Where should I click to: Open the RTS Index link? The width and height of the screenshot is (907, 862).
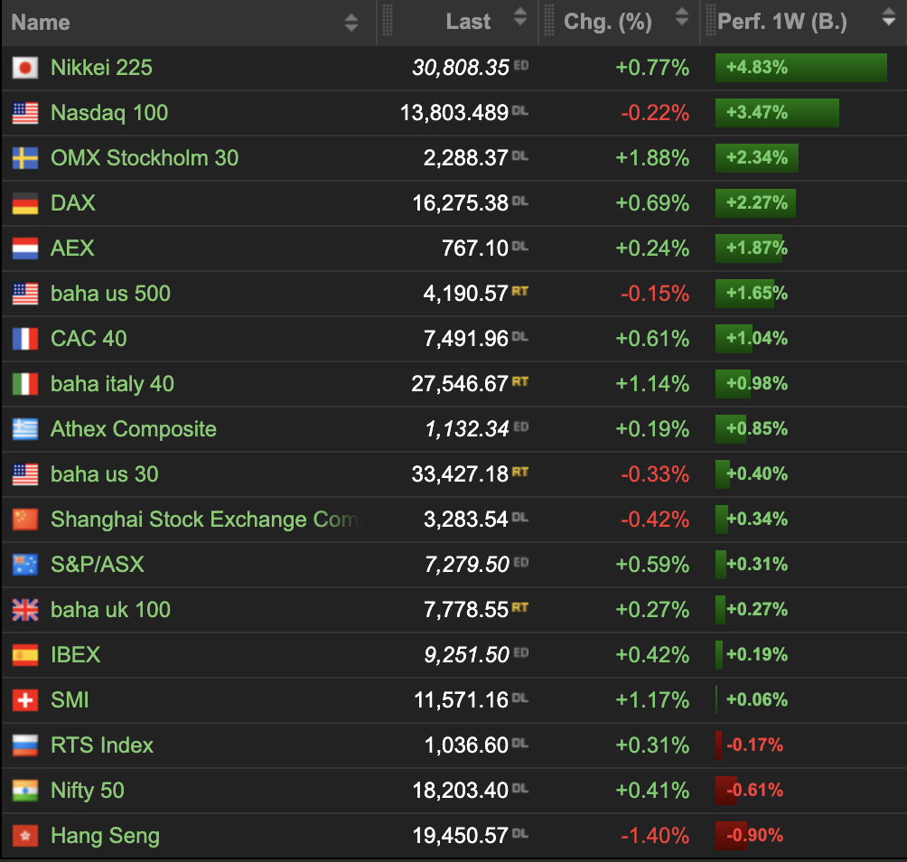tap(102, 745)
